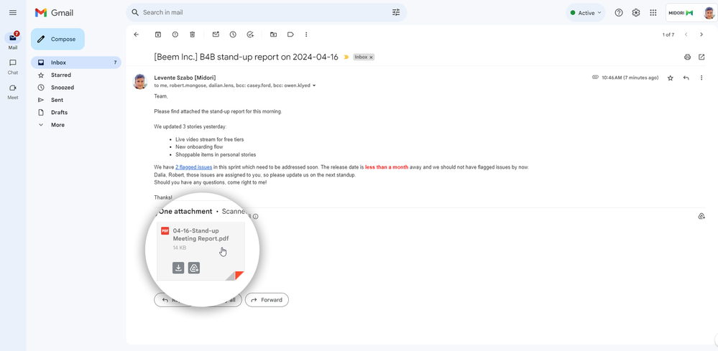Viewport: 718px width, 351px height.
Task: Add email to Tasks
Action: 250,34
